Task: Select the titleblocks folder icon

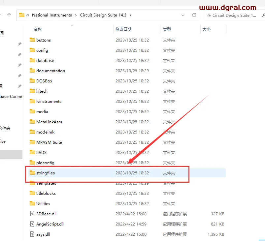Action: [x=32, y=193]
